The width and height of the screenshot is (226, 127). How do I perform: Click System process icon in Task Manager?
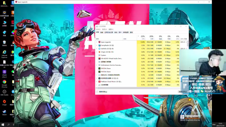pos(99,55)
